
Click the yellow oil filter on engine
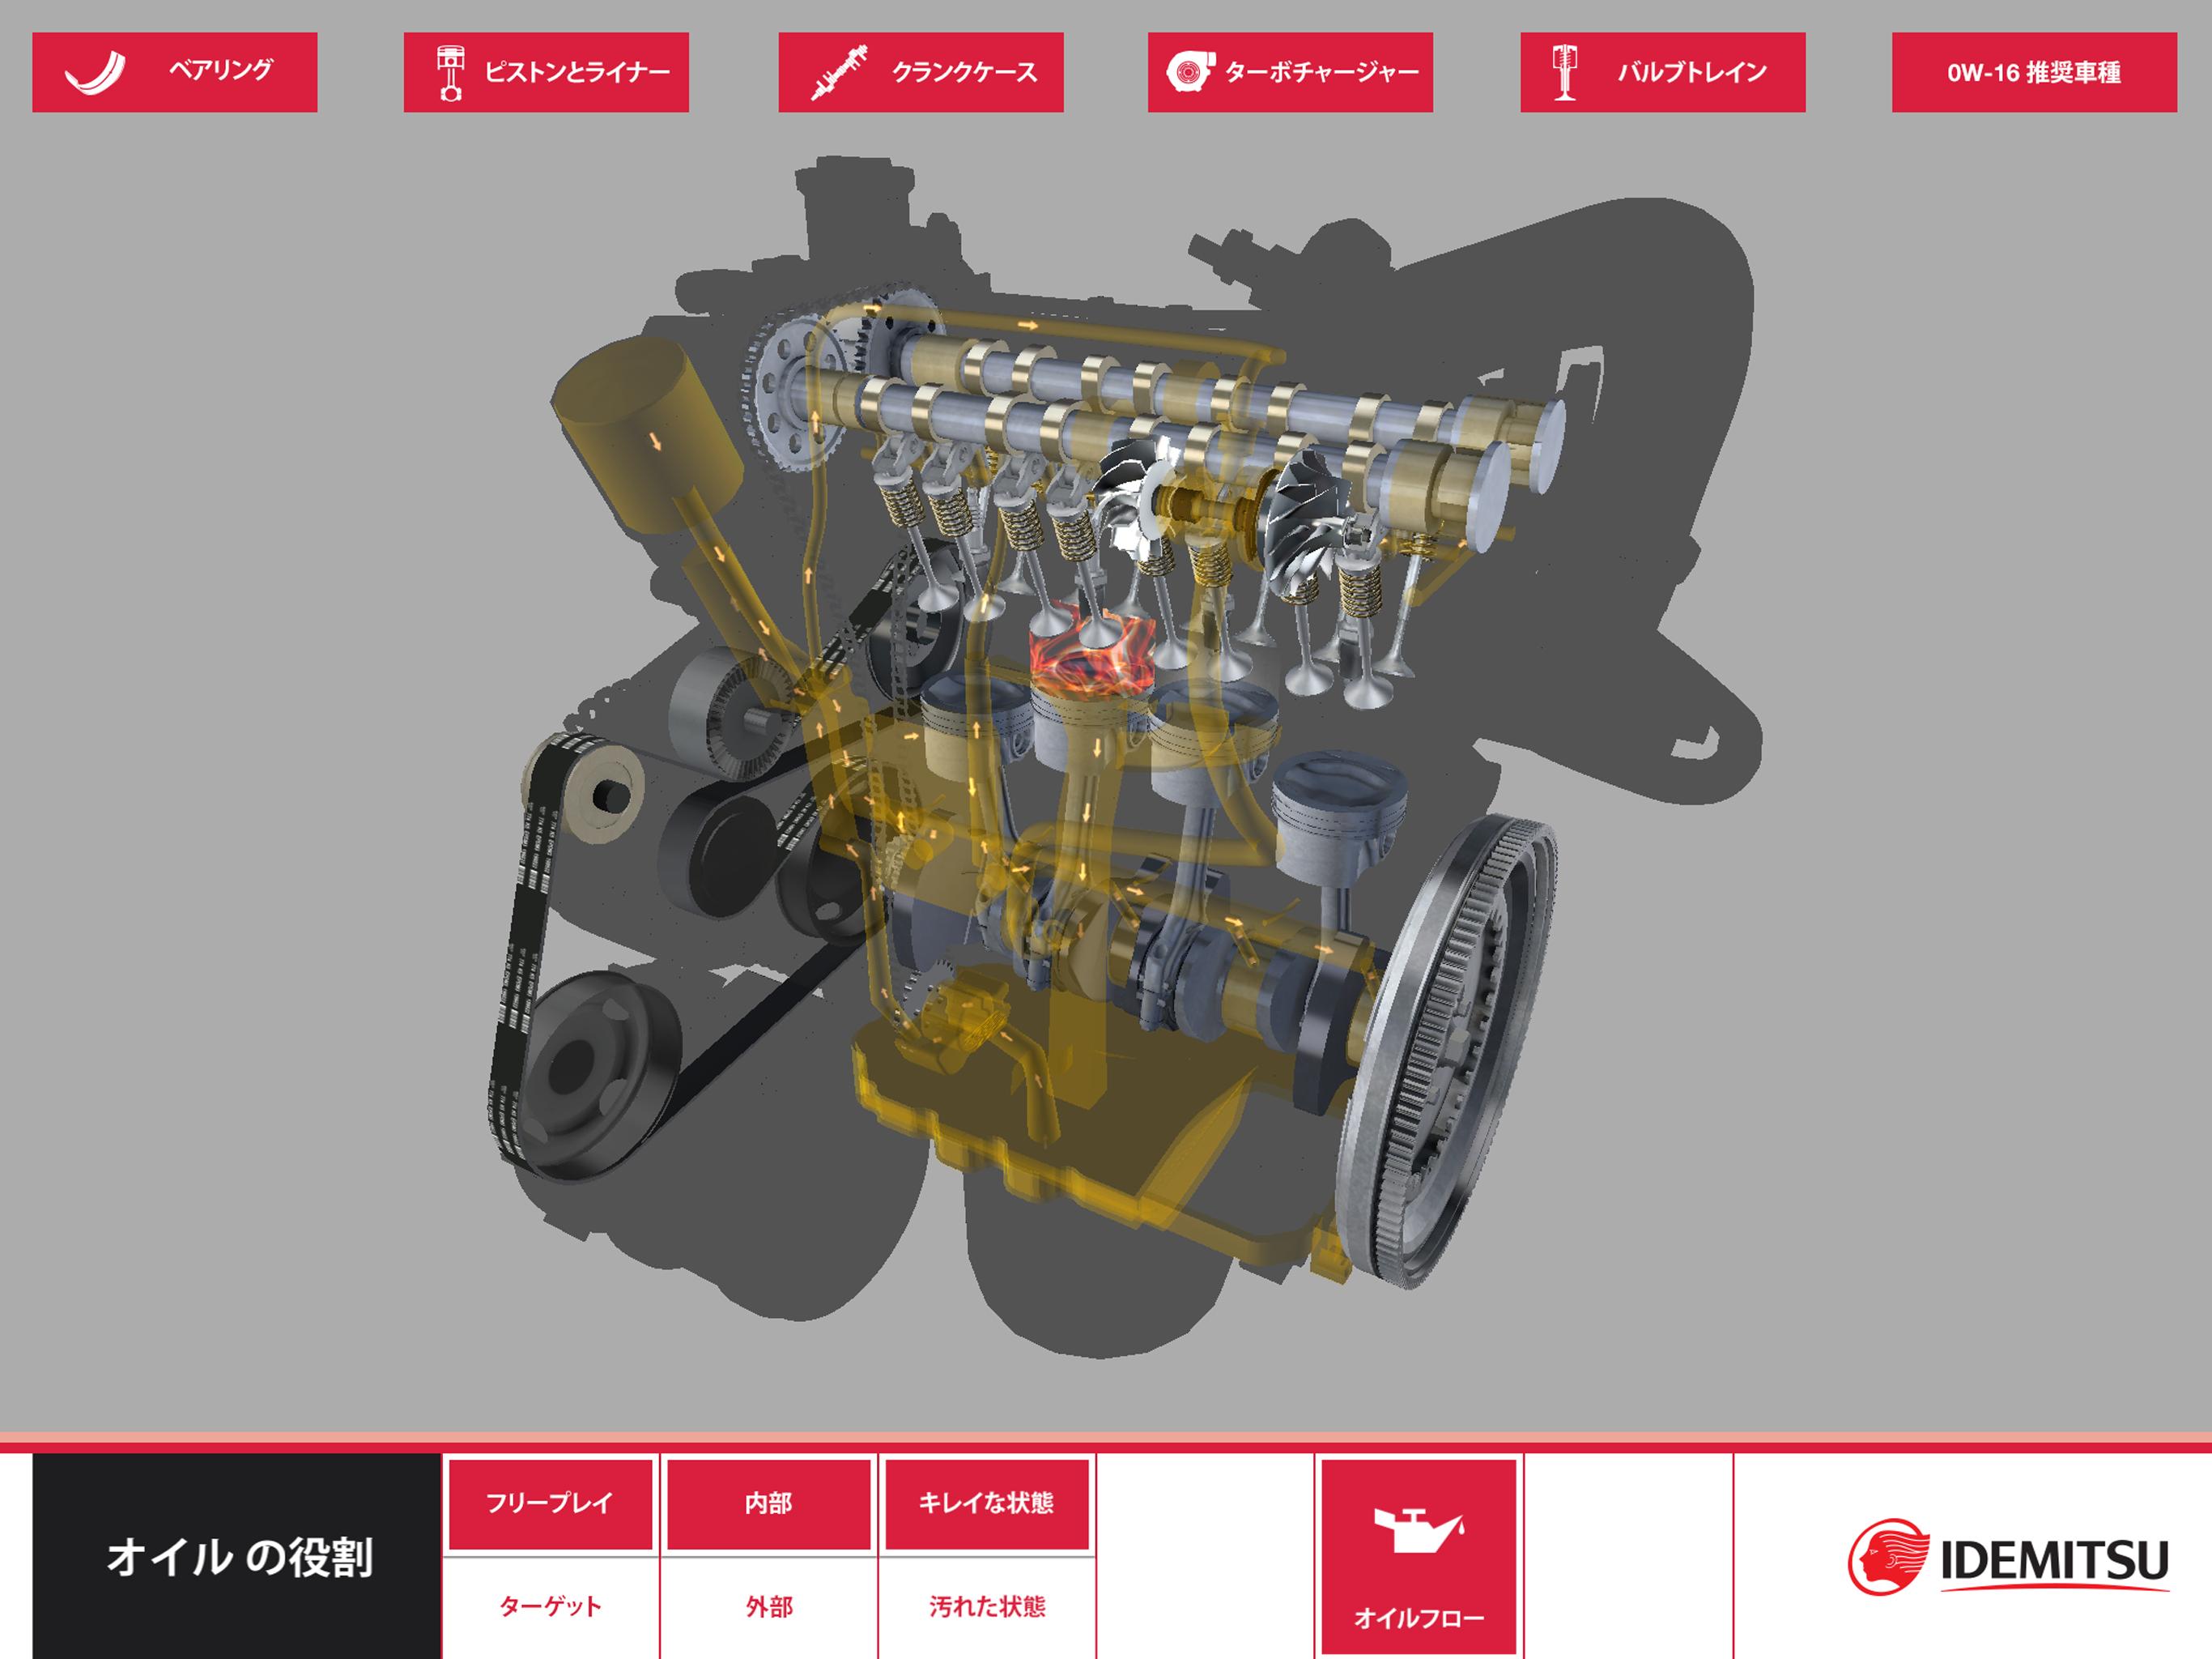pos(648,434)
